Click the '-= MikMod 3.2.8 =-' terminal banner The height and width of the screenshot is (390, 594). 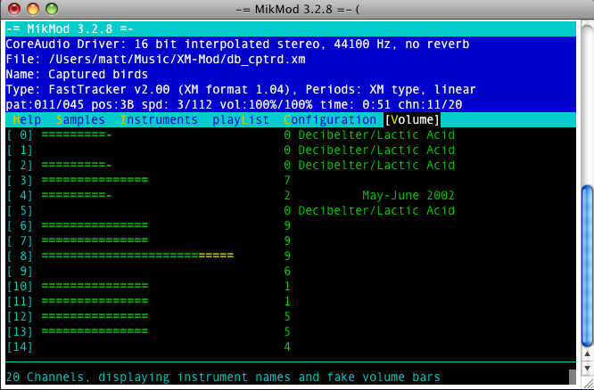[x=70, y=29]
